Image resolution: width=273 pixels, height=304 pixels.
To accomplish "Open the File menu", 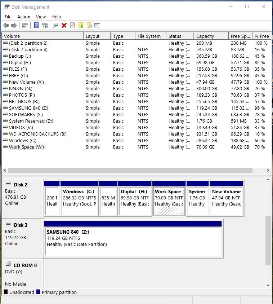I will pos(8,17).
